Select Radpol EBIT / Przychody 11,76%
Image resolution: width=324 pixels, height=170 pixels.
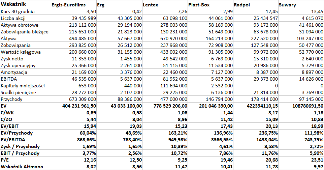(x=256, y=153)
